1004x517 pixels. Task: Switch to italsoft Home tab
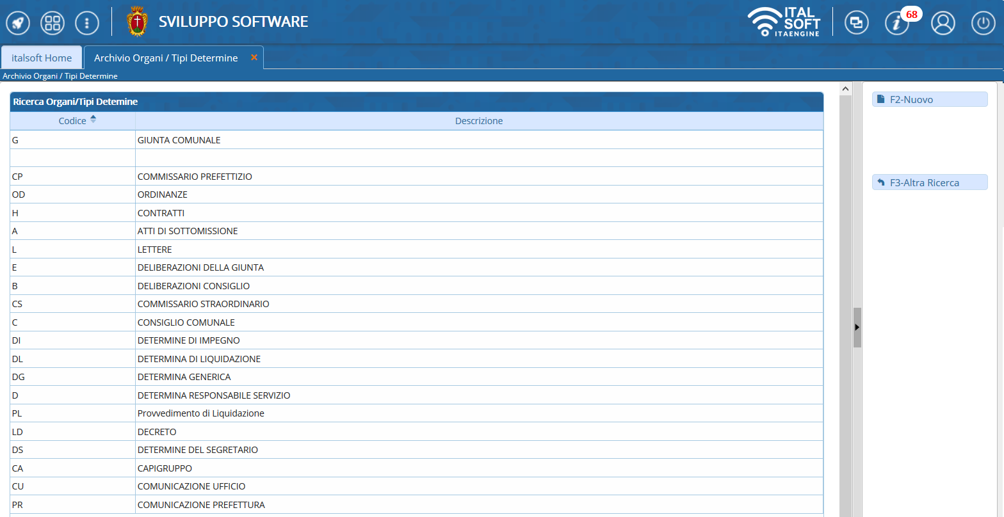42,58
